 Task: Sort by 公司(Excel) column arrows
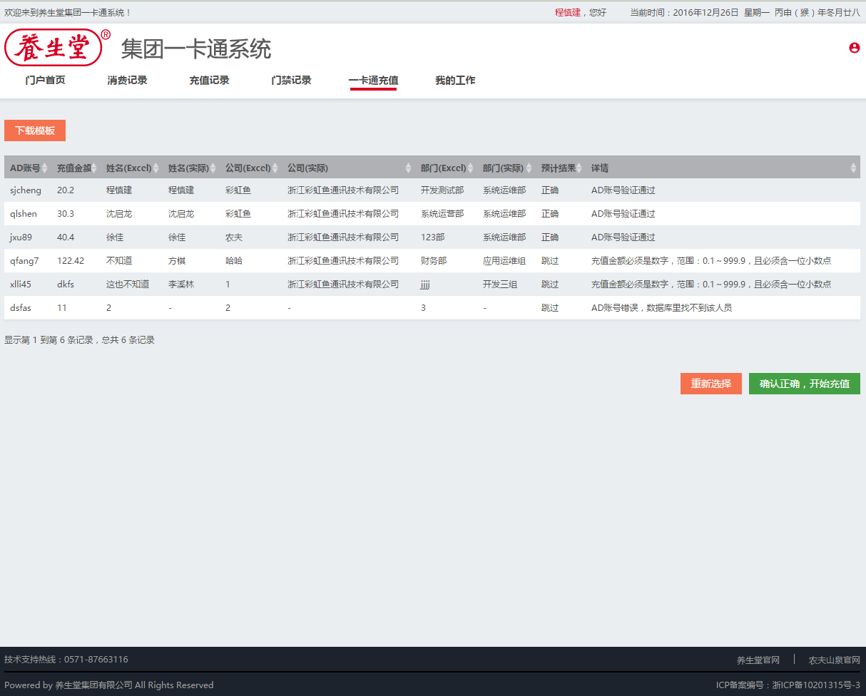pos(275,168)
